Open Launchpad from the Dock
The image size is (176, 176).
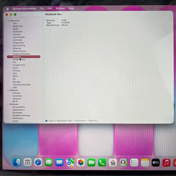[x=27, y=162]
